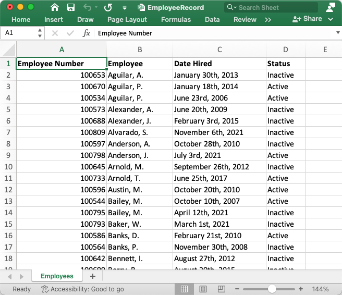
Task: Select column D header
Action: tap(286, 50)
